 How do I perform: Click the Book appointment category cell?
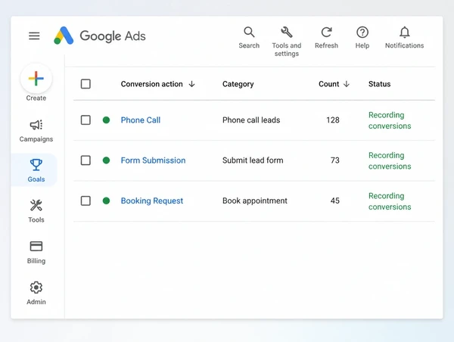(x=254, y=201)
